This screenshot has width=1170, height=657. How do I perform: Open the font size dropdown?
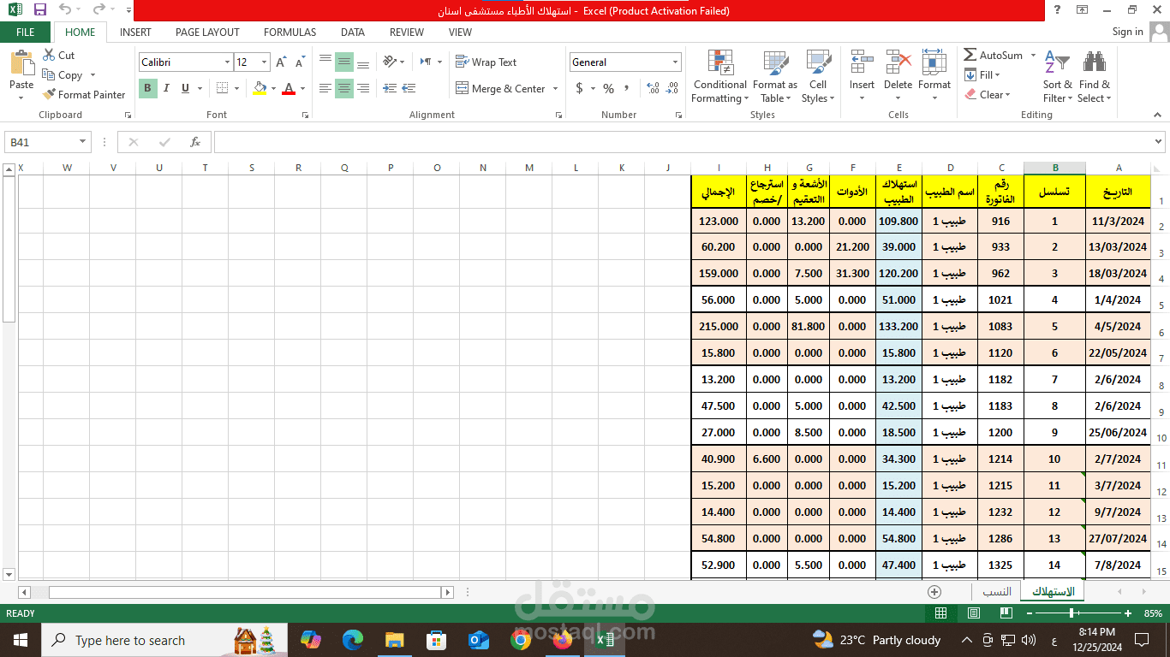click(264, 62)
